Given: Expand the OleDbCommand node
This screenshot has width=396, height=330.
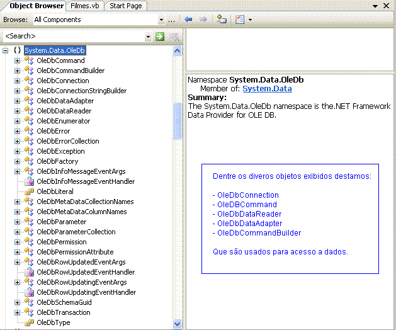Looking at the screenshot, I should click(17, 61).
